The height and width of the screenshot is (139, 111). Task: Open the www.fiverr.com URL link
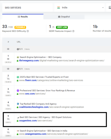pos(51,80)
